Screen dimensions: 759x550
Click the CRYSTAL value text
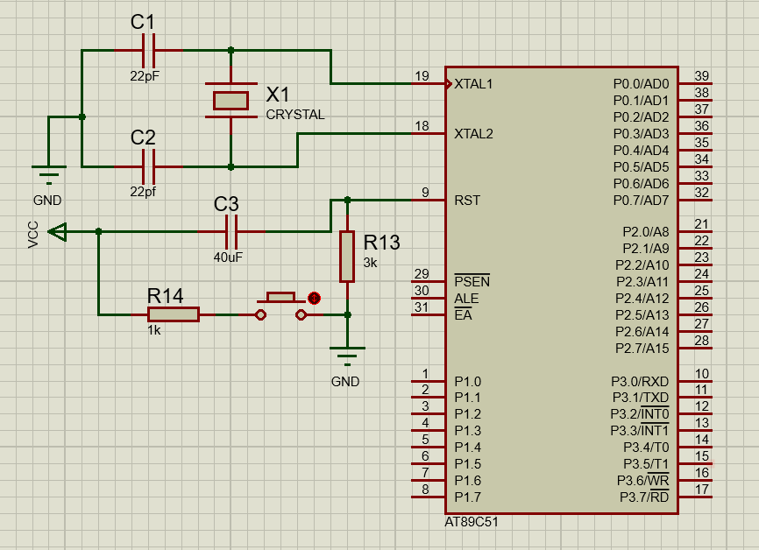click(295, 115)
